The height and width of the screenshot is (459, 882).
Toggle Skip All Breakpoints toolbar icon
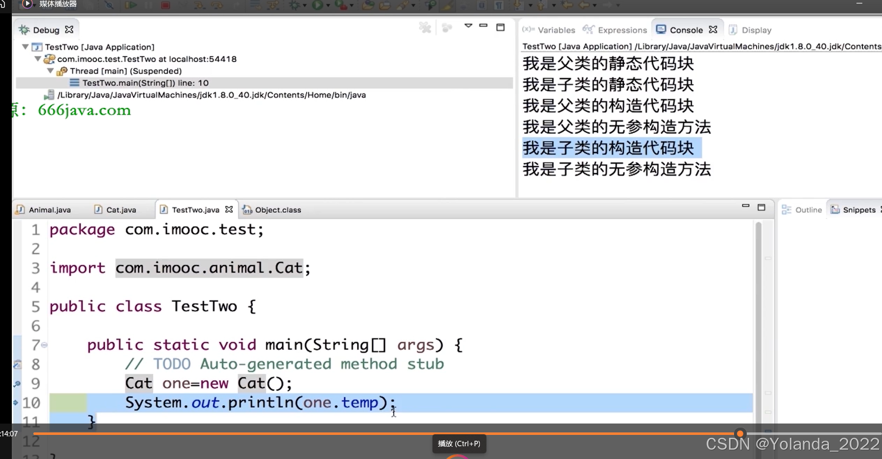click(x=109, y=5)
